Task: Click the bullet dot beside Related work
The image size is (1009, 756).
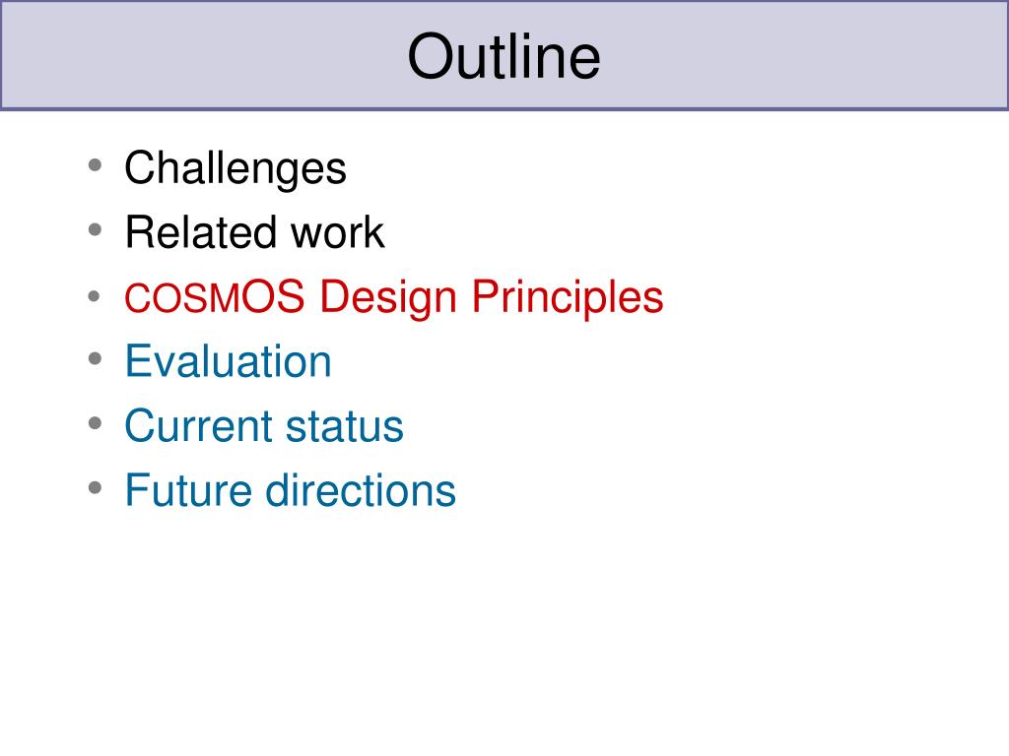Action: (95, 229)
